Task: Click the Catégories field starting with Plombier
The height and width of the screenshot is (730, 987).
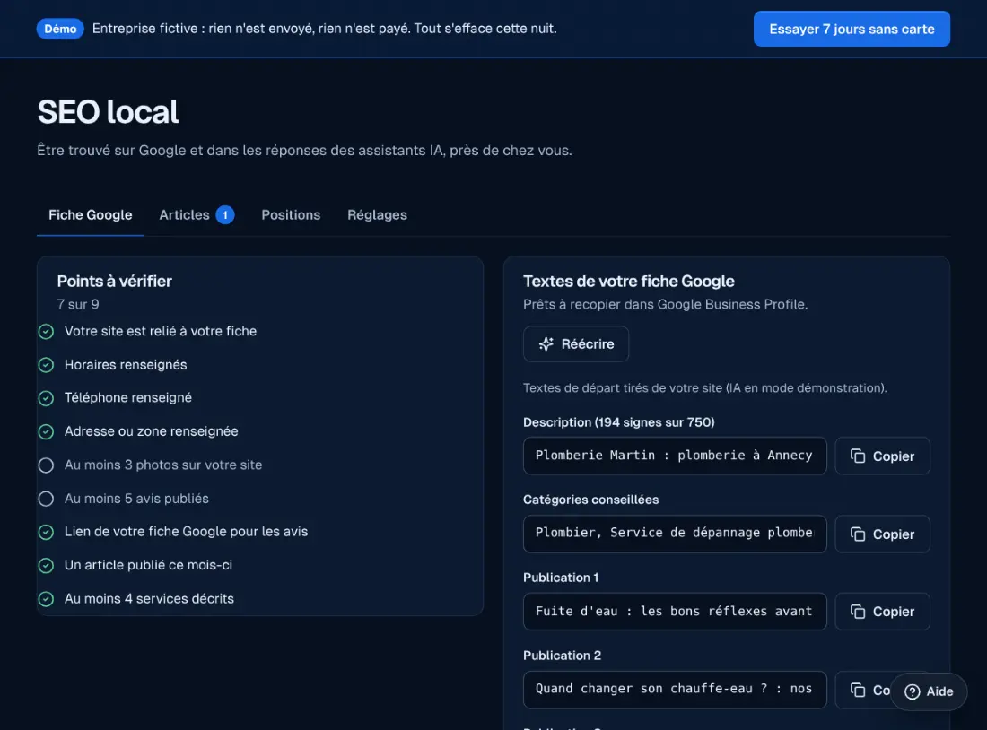Action: [675, 534]
